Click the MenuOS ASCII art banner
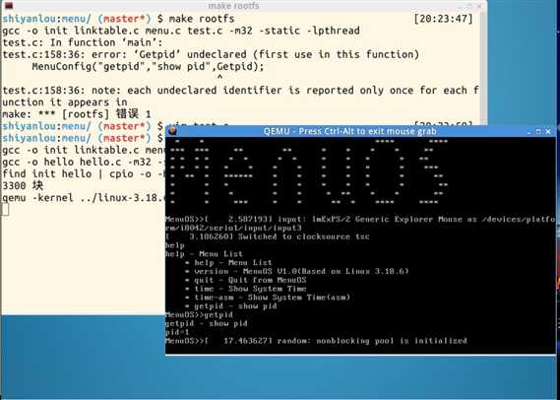Image resolution: width=560 pixels, height=400 pixels. (x=309, y=171)
